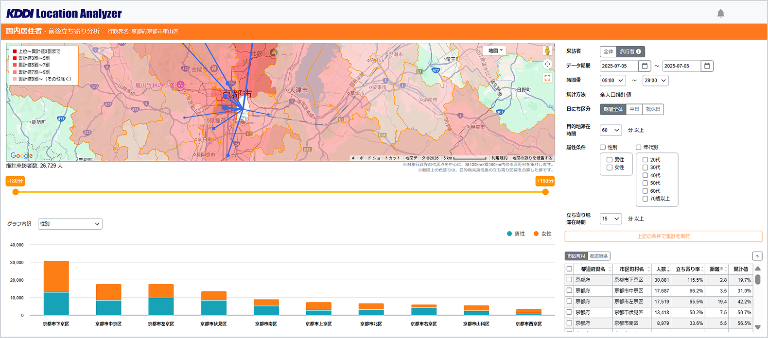
Task: Select the 全体 visitor button
Action: click(x=608, y=51)
